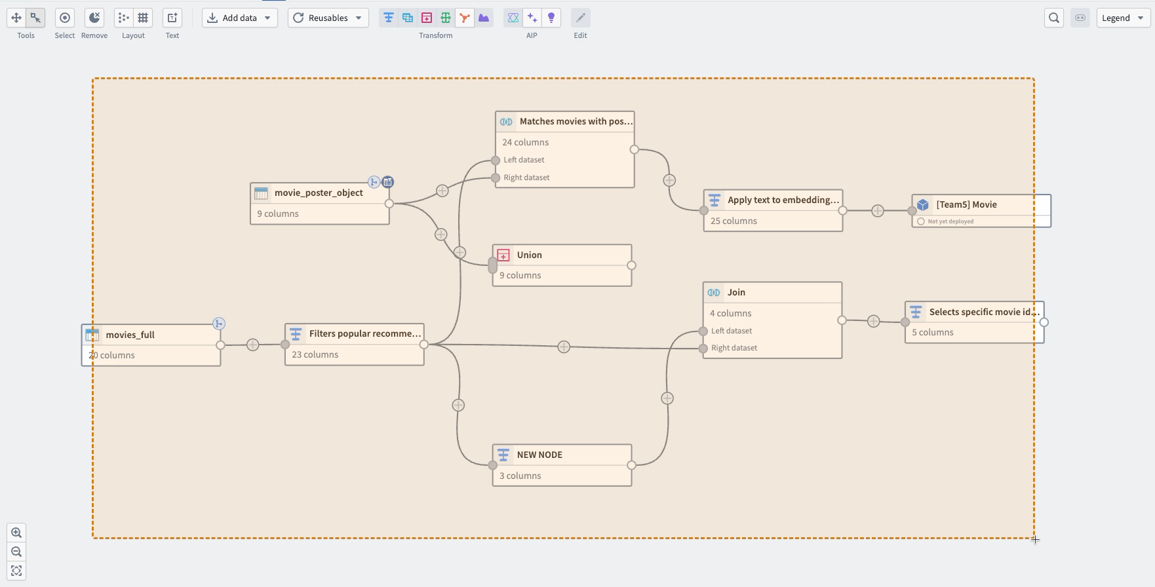
Task: Select the NEW NODE transform node
Action: click(x=562, y=465)
